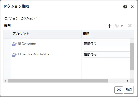Click the apply permissions key icon

pyautogui.click(x=117, y=26)
